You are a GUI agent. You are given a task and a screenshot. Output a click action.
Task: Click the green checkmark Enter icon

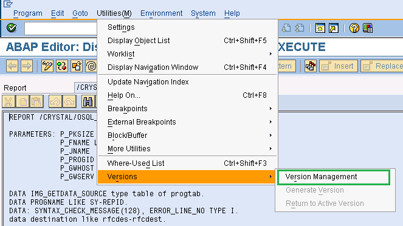tap(12, 28)
